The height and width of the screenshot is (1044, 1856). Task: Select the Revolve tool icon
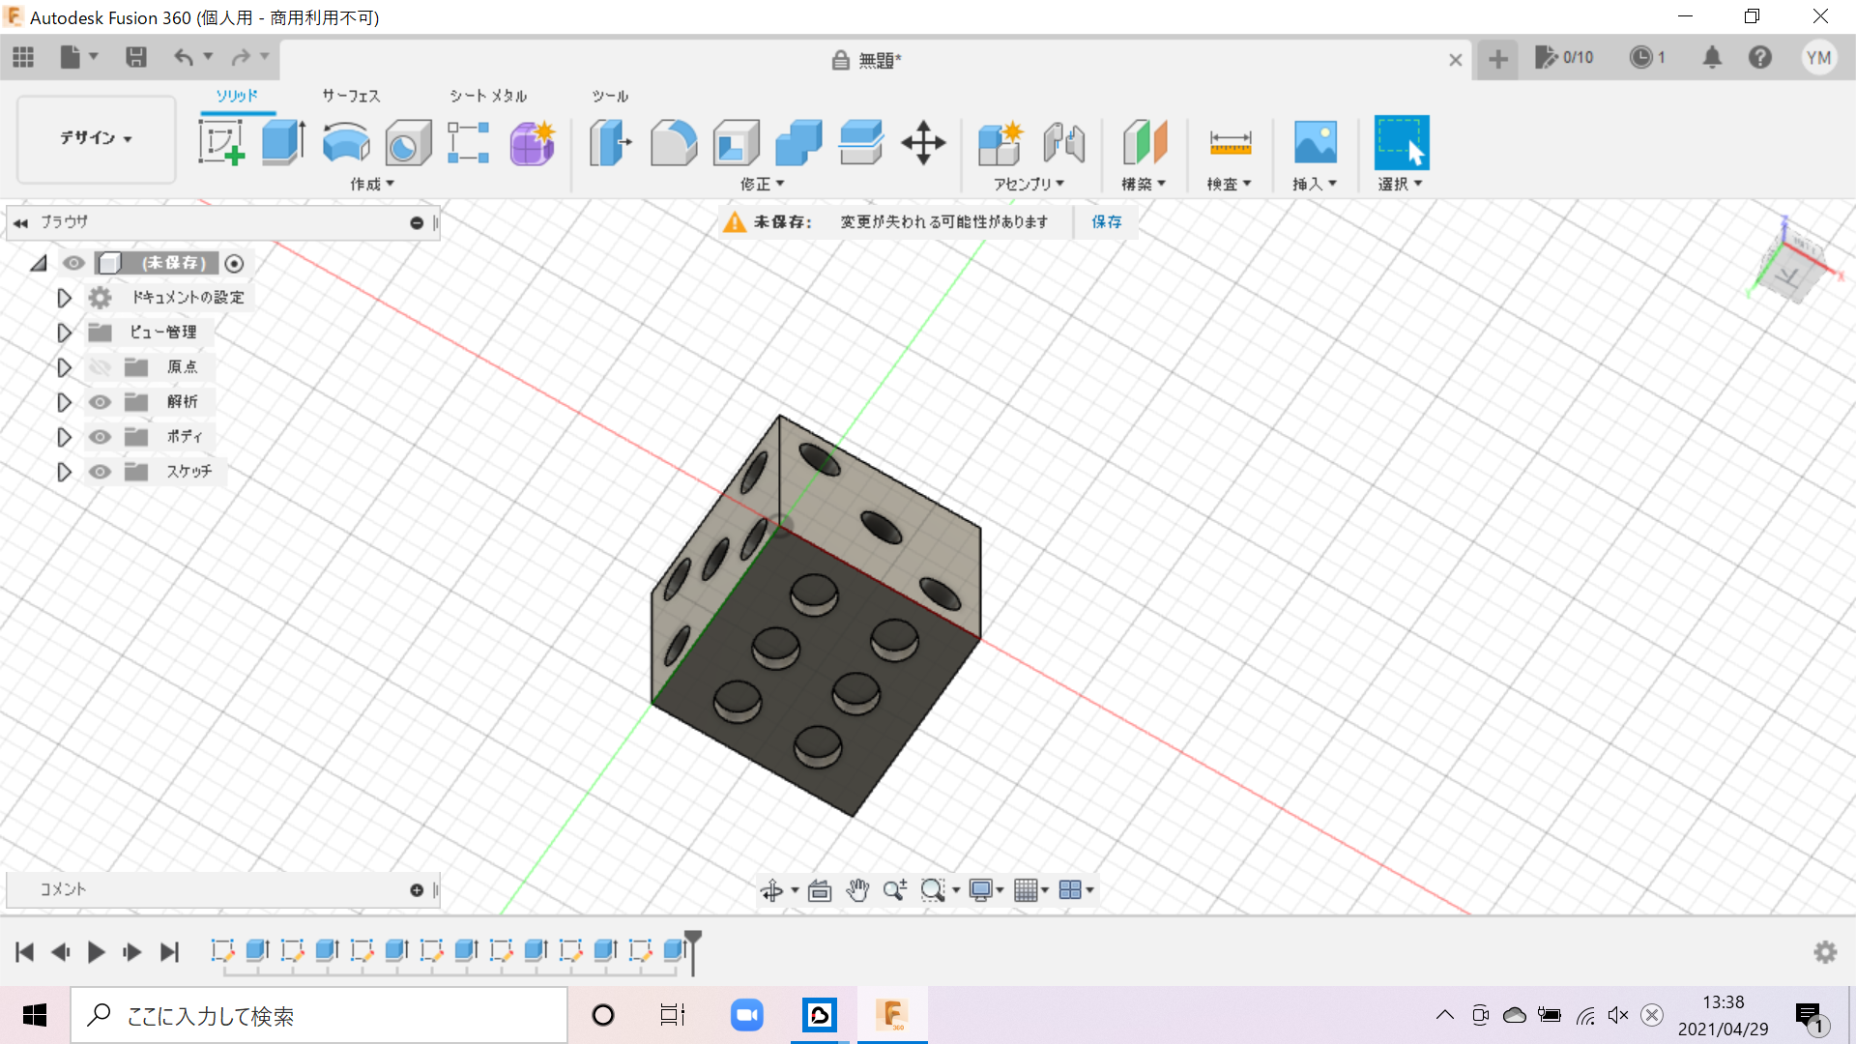point(345,142)
